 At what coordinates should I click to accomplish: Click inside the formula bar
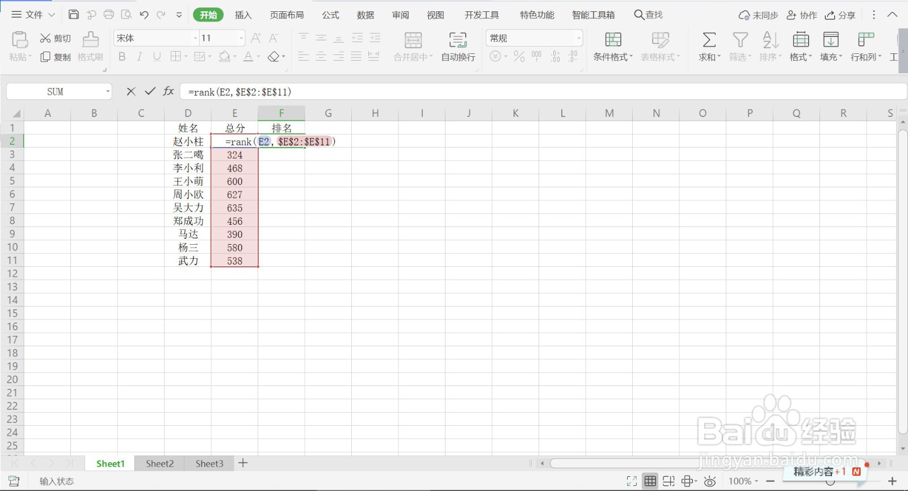[x=543, y=91]
